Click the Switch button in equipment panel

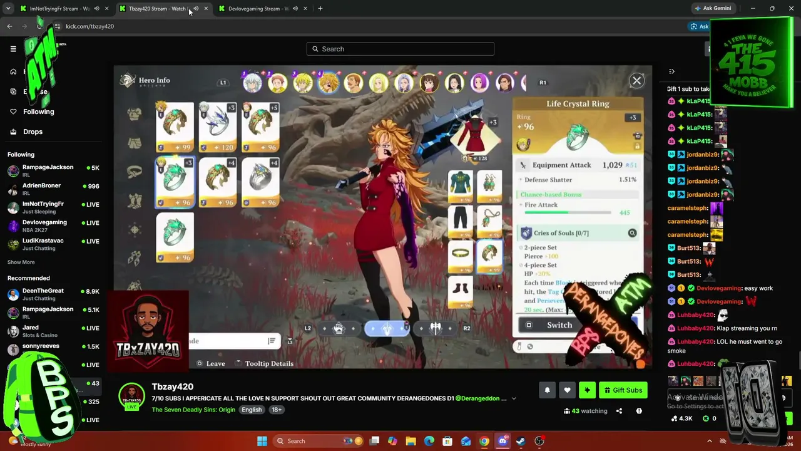pos(559,325)
